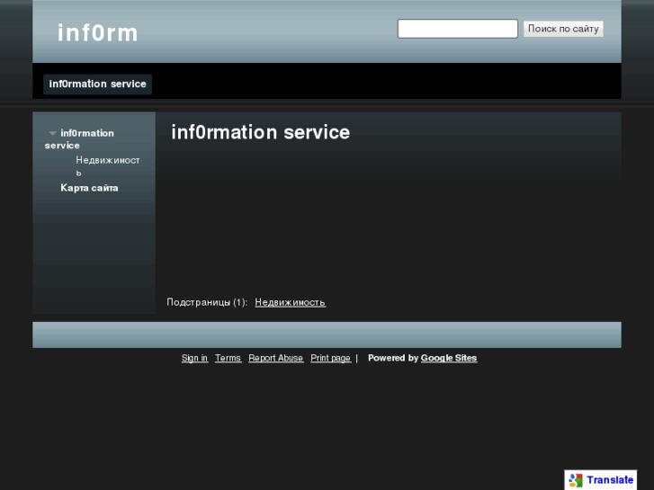The height and width of the screenshot is (490, 654).
Task: Click the Report Abuse link
Action: tap(276, 358)
